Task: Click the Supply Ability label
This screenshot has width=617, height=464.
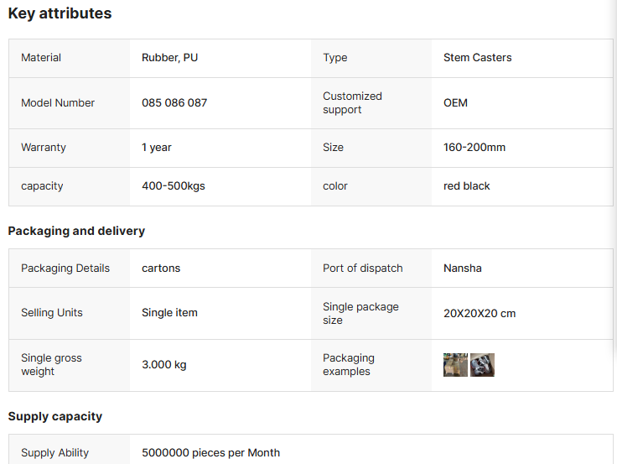Action: pyautogui.click(x=54, y=453)
